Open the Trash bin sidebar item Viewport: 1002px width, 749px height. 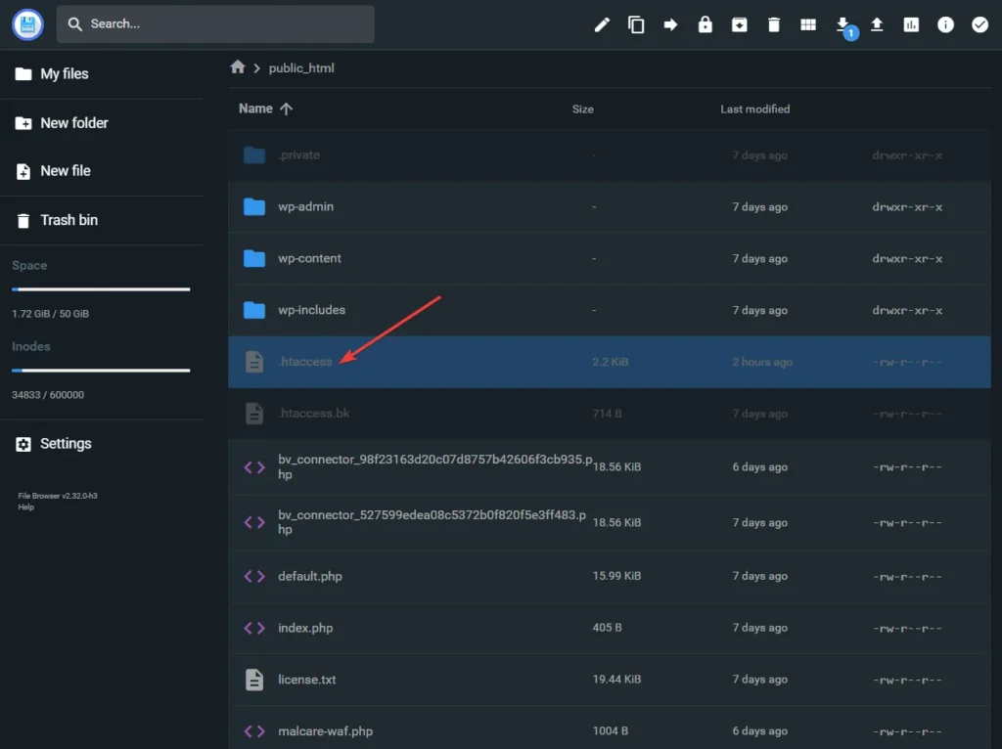68,220
